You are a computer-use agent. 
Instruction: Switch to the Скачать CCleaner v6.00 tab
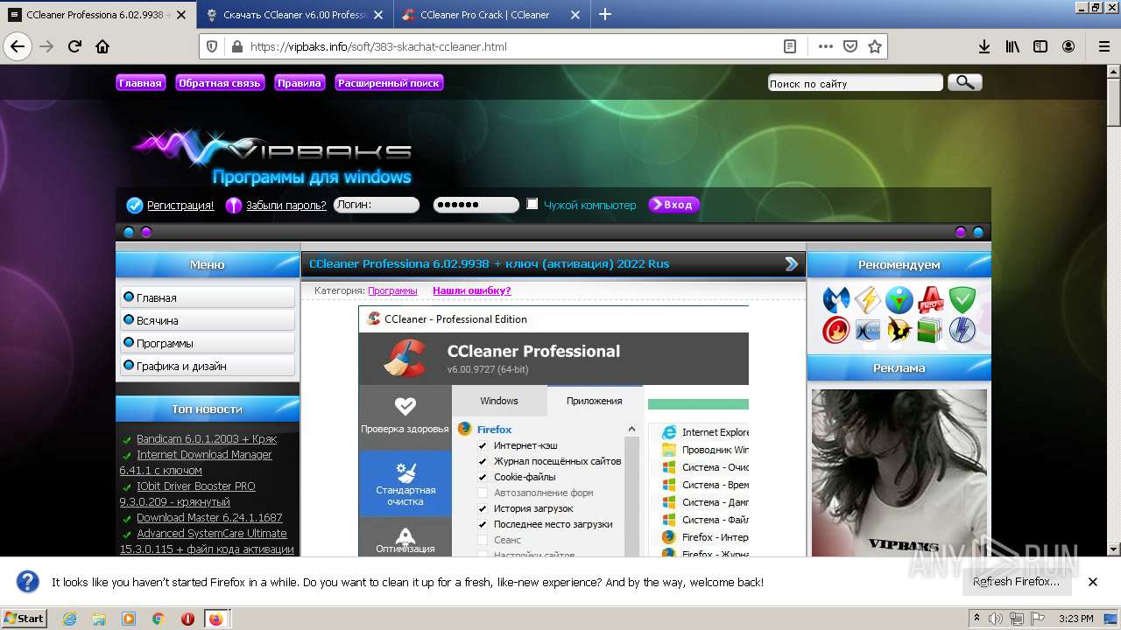[x=295, y=15]
